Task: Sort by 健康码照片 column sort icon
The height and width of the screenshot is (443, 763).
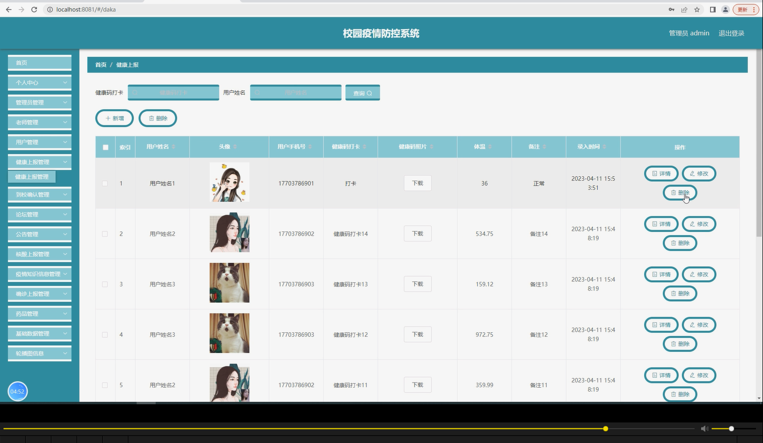Action: pyautogui.click(x=431, y=146)
